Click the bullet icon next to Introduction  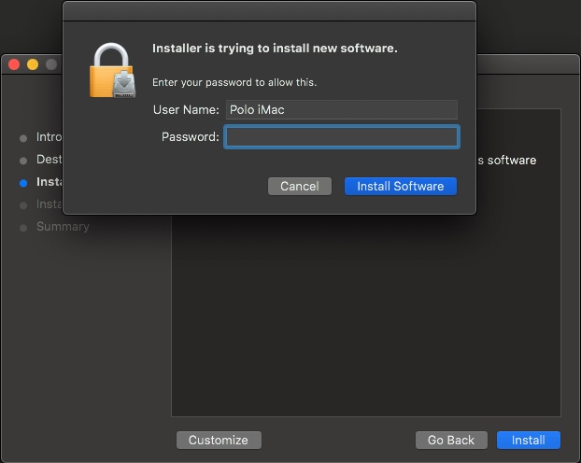(23, 138)
